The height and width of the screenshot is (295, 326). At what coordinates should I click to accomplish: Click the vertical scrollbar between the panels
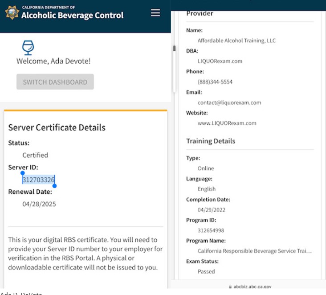pyautogui.click(x=174, y=49)
